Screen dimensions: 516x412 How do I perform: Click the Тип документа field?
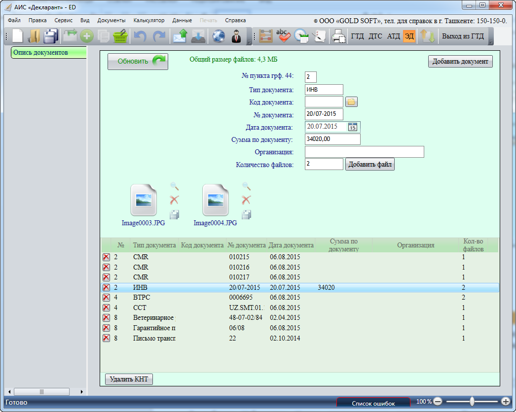coord(324,90)
